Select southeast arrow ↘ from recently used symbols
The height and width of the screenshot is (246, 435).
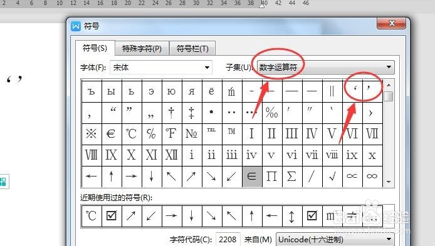[x=211, y=216]
